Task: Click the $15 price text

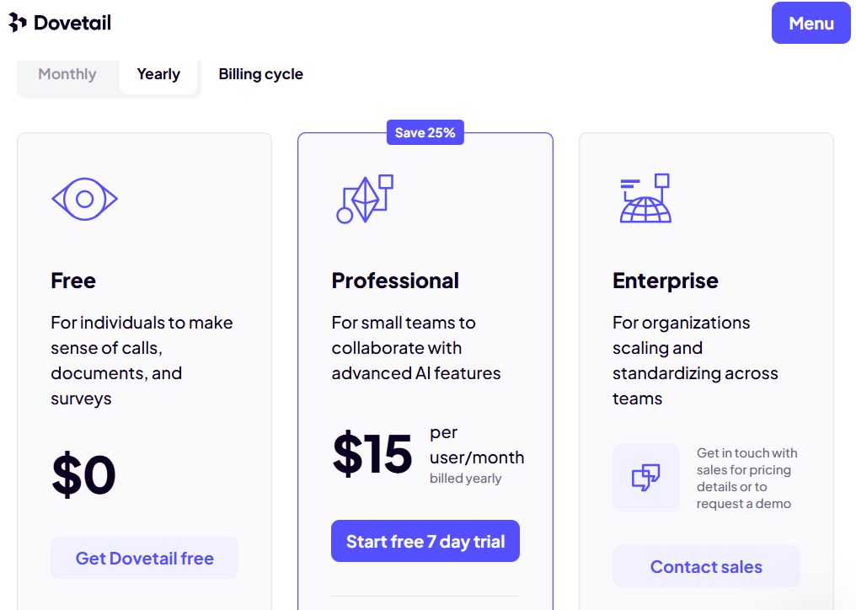Action: pyautogui.click(x=372, y=454)
